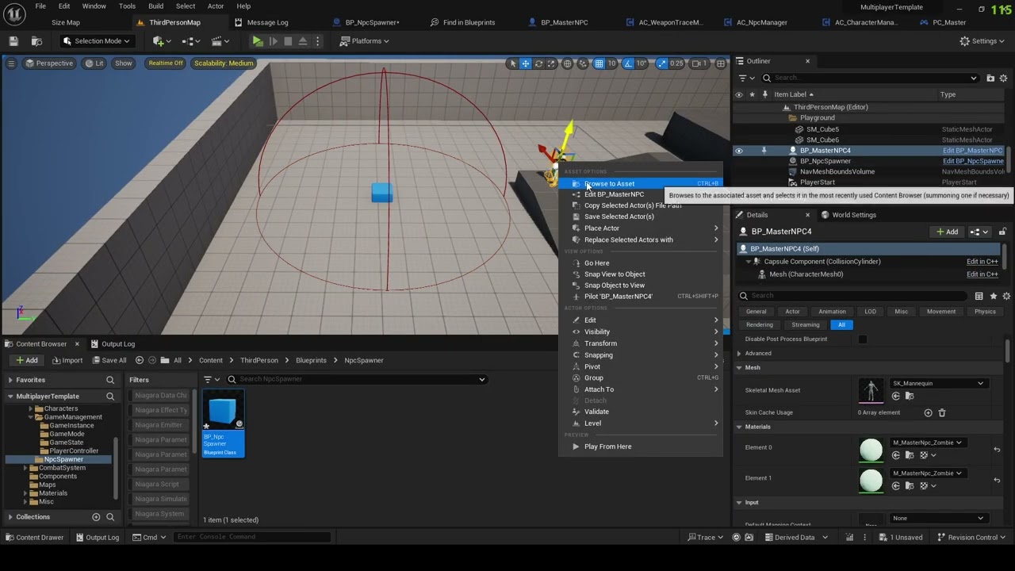Choose Browse to Asset in the context menu
The width and height of the screenshot is (1015, 571).
click(x=642, y=184)
